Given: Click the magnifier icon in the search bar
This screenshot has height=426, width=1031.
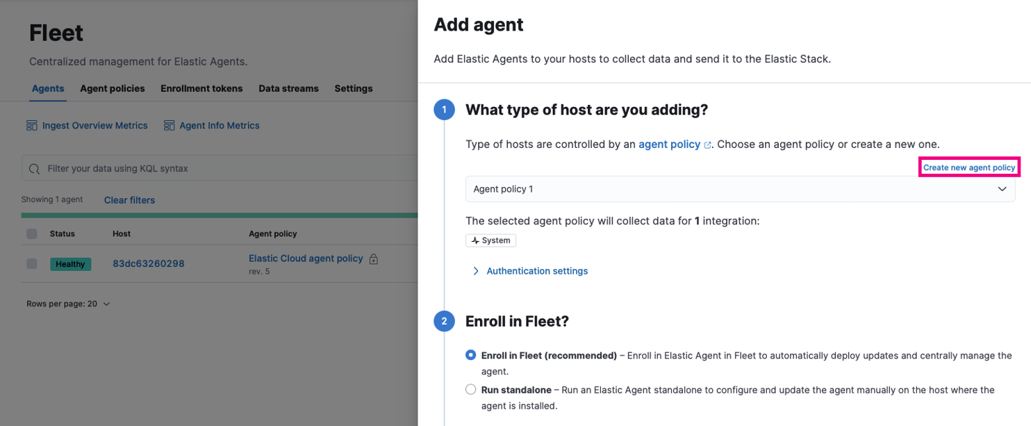Looking at the screenshot, I should tap(34, 168).
